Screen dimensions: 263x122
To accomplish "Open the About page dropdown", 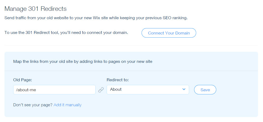I will 148,90.
